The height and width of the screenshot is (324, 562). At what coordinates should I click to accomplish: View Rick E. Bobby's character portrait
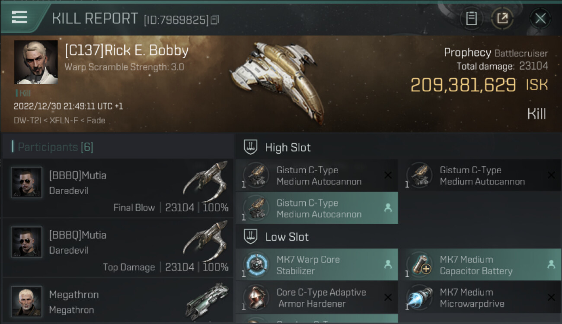pyautogui.click(x=36, y=62)
